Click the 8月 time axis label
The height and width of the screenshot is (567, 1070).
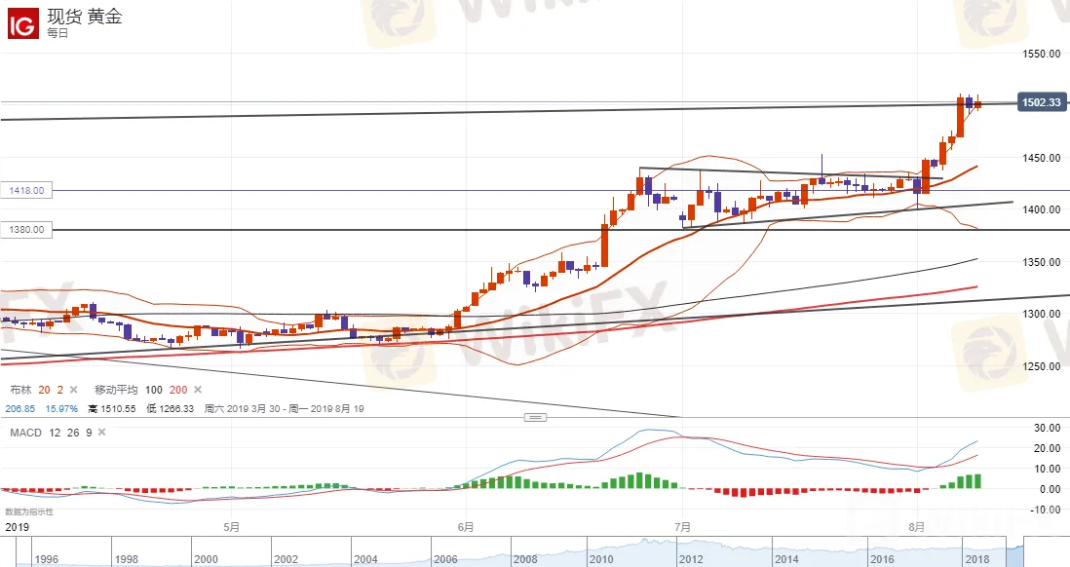tap(918, 527)
